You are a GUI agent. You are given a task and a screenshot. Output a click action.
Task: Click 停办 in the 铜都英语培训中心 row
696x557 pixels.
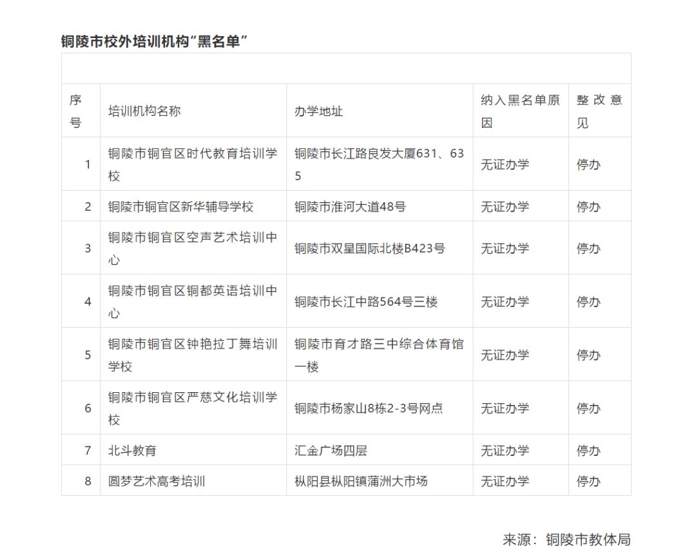coord(588,302)
